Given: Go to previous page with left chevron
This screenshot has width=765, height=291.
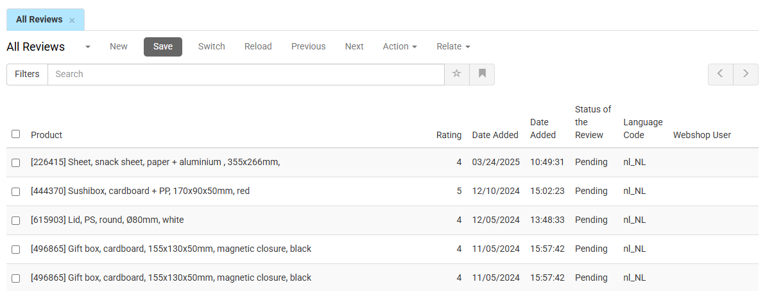Looking at the screenshot, I should pos(721,75).
